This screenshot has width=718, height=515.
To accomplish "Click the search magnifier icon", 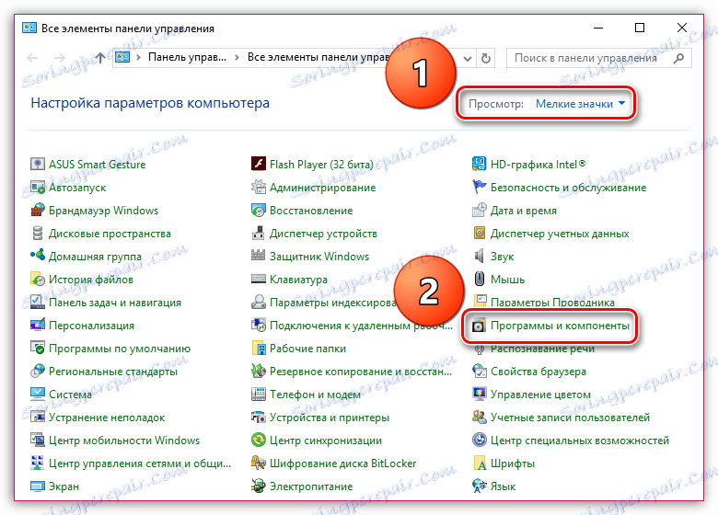I will click(x=679, y=58).
